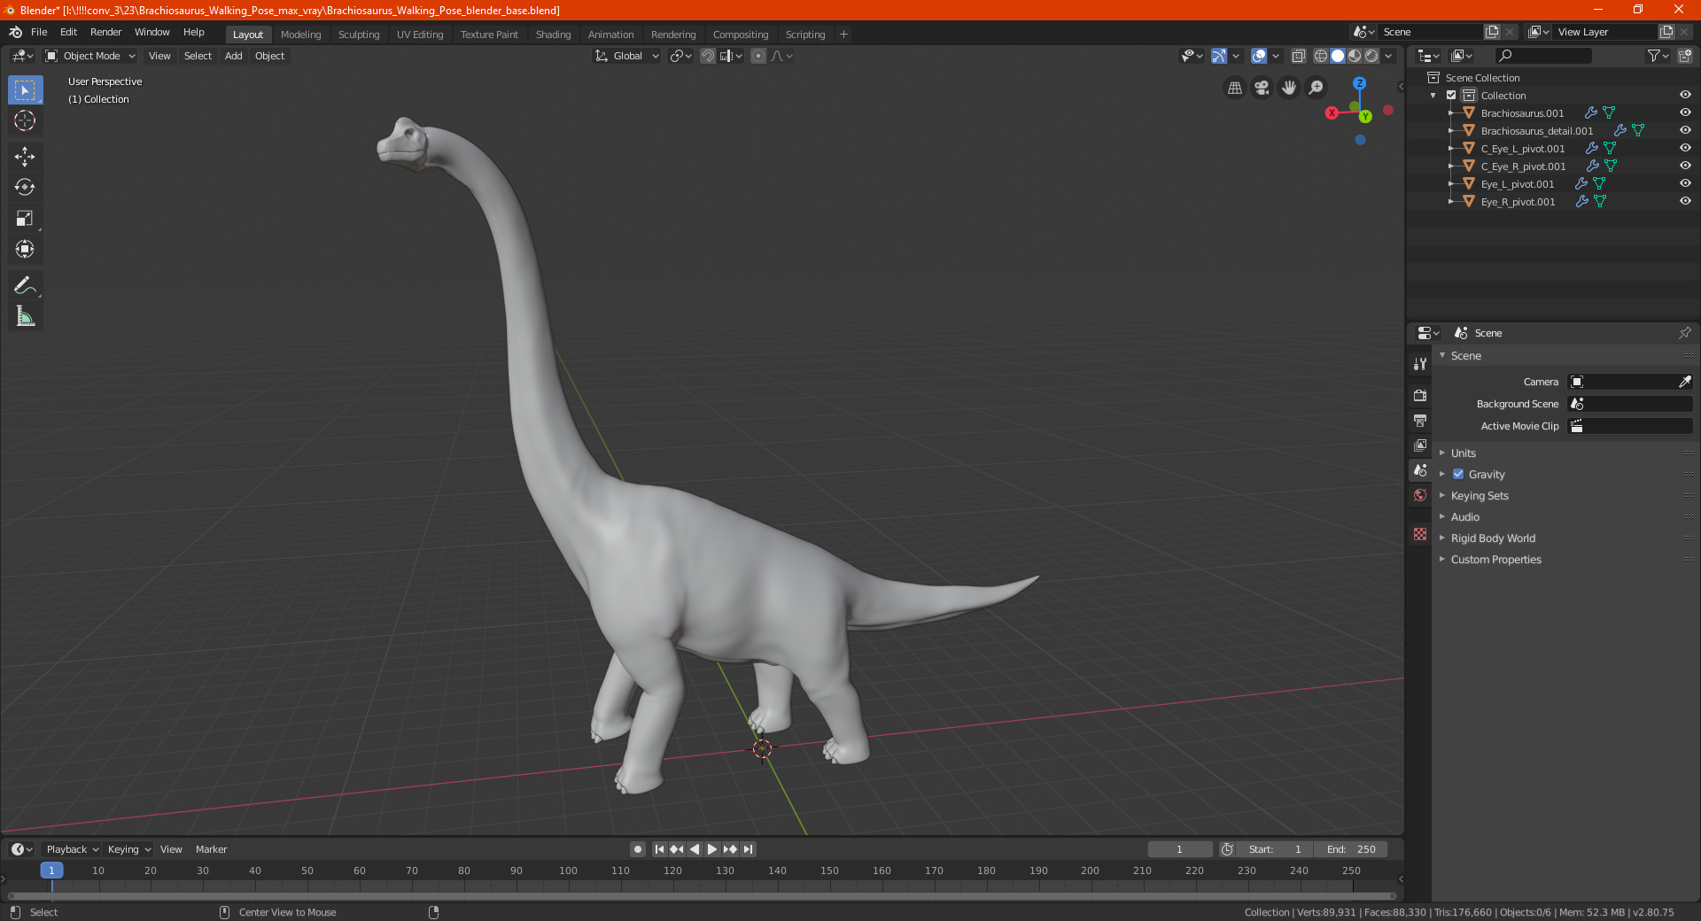The height and width of the screenshot is (921, 1701).
Task: Switch to the Shading workspace tab
Action: pos(553,35)
